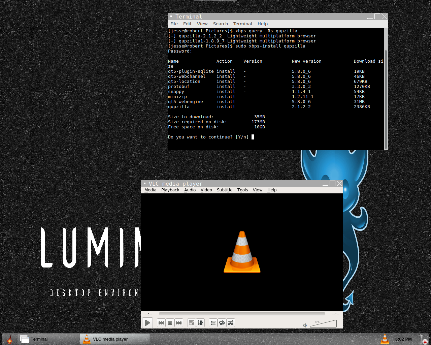This screenshot has width=431, height=345.
Task: Maximize the Terminal window
Action: (x=377, y=17)
